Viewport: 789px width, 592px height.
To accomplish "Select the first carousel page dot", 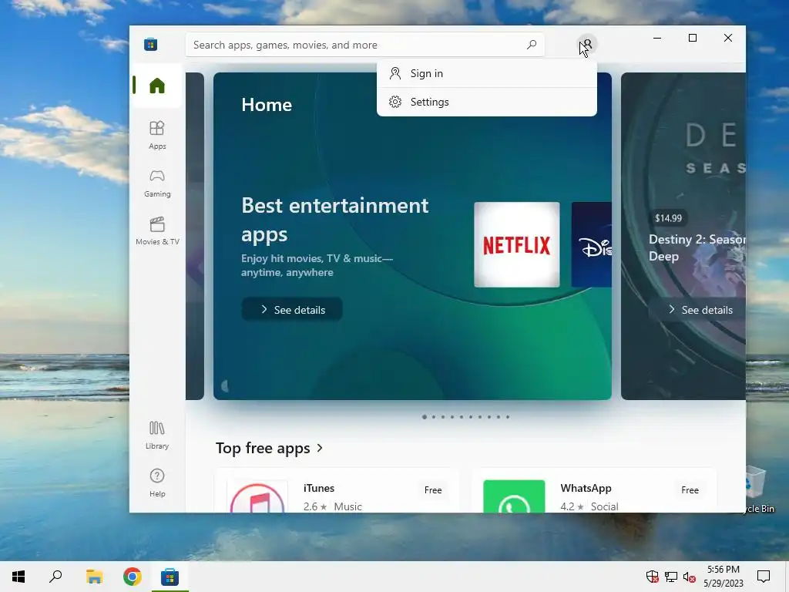I will (x=425, y=417).
